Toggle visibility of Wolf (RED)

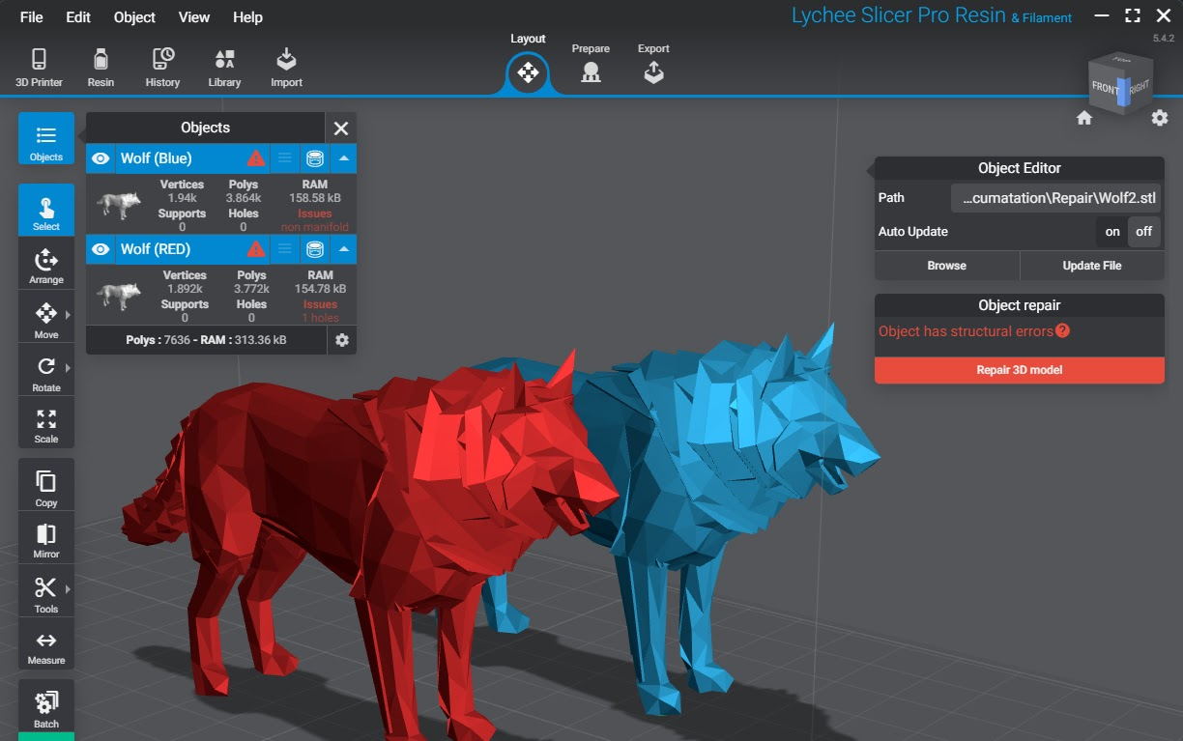101,249
